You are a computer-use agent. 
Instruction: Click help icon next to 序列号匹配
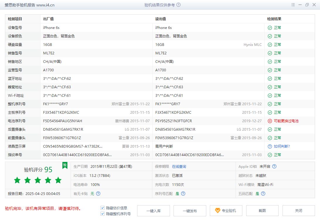pos(183,194)
